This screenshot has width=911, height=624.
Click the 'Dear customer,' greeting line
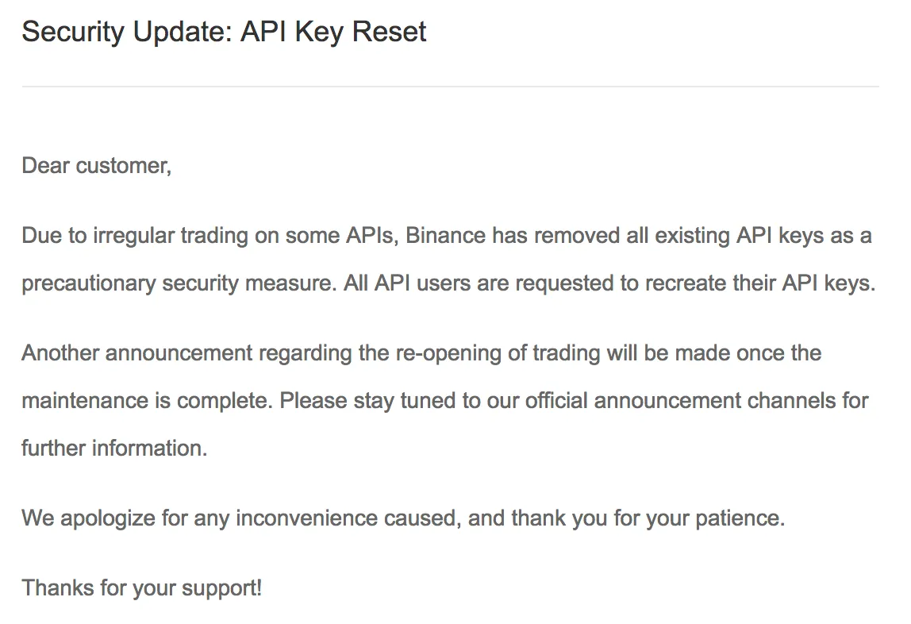point(97,166)
